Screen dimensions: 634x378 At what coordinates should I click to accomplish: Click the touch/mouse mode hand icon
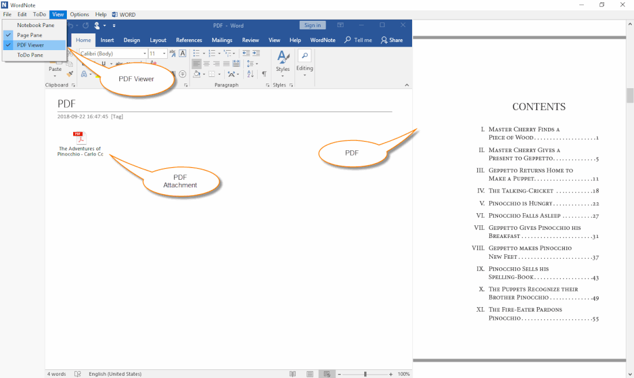pos(97,25)
